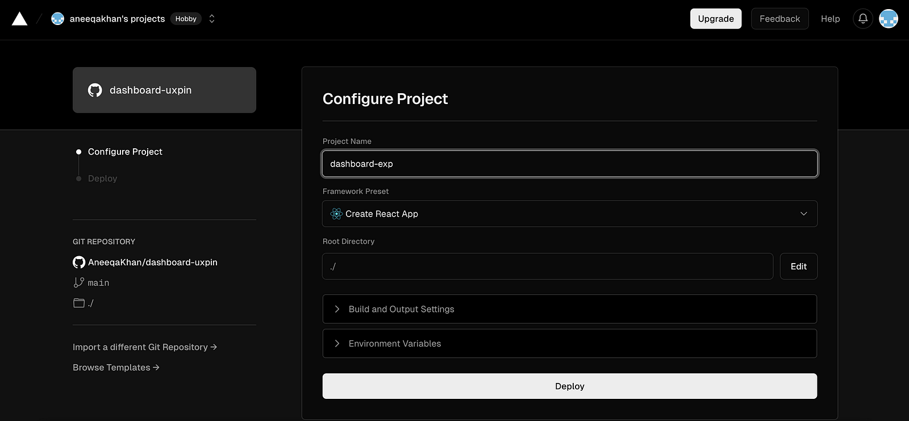Click the main branch name
Screen dimensions: 909x421
[98, 283]
